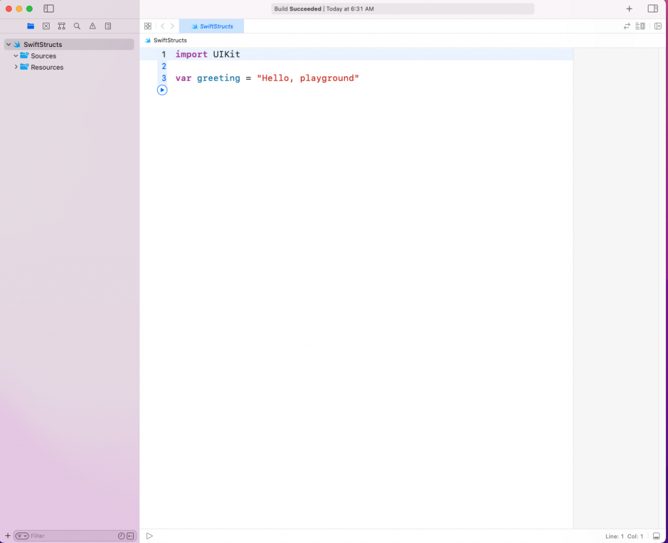Select SwiftStructs playground in navigator
The width and height of the screenshot is (668, 543).
[69, 44]
